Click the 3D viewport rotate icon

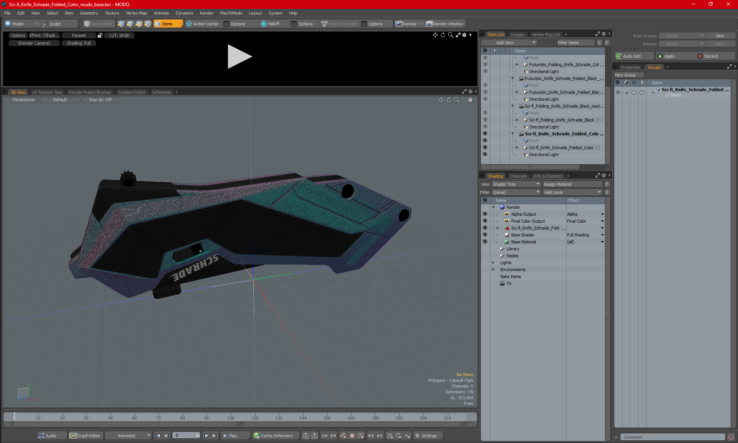(449, 100)
